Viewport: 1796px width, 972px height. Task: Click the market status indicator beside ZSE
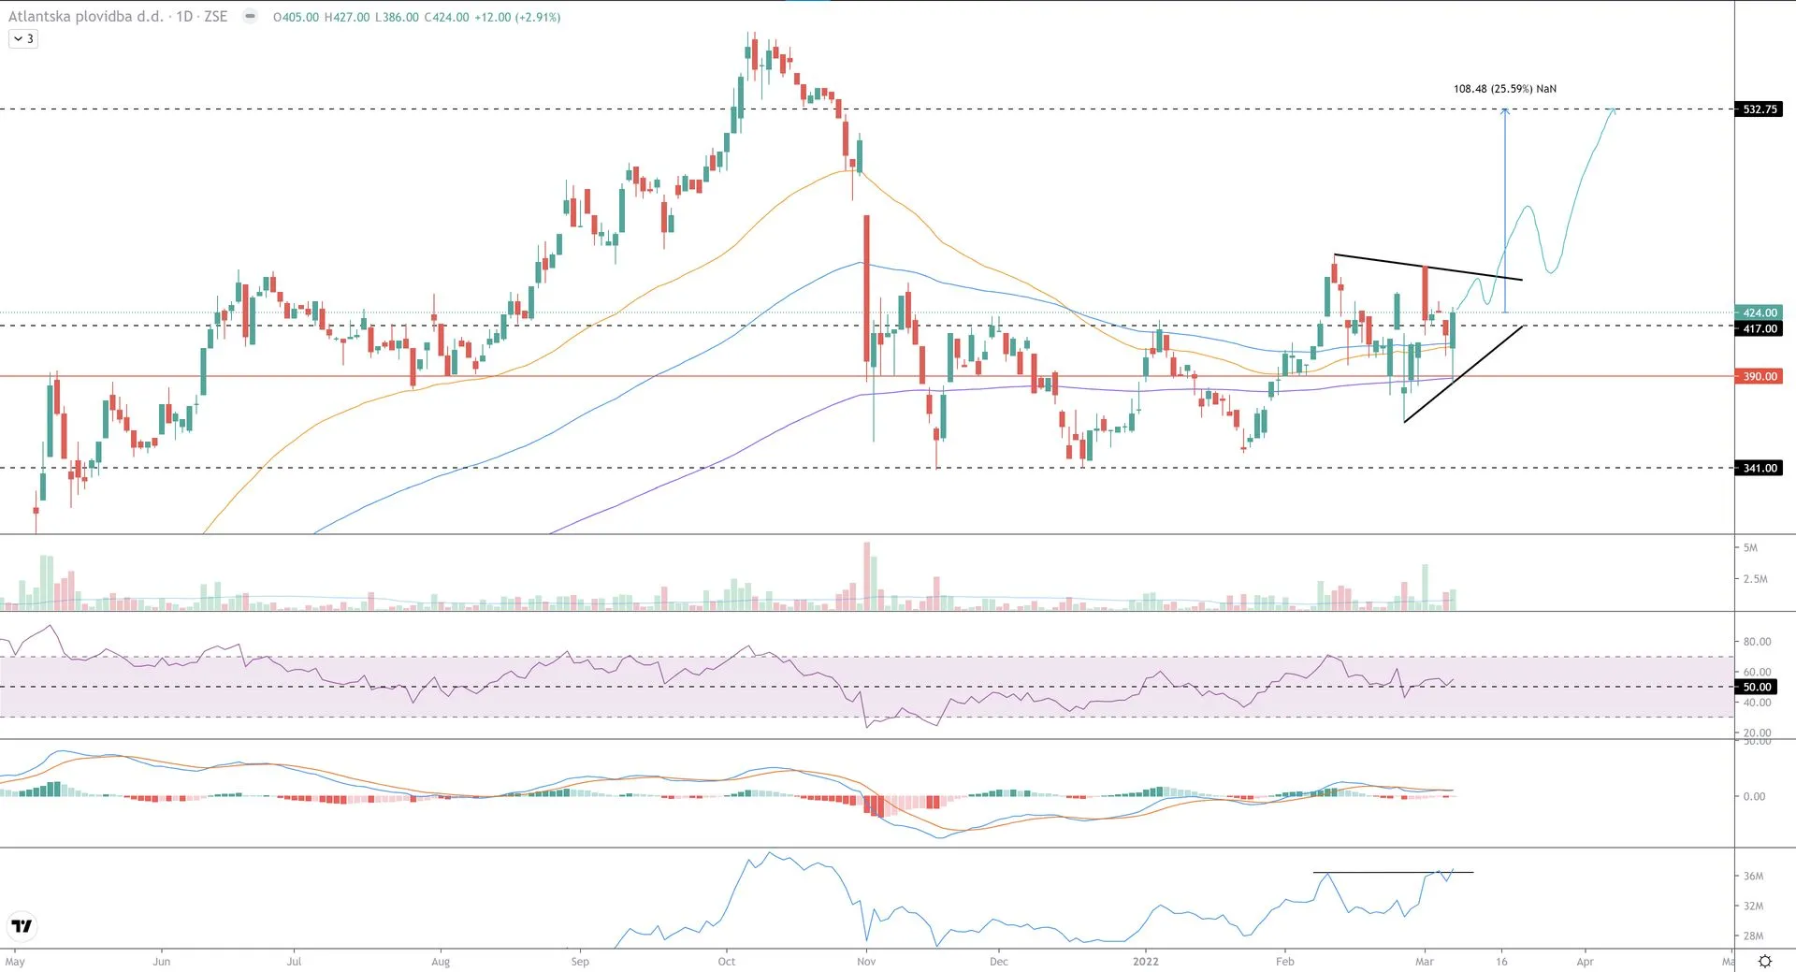[x=250, y=17]
